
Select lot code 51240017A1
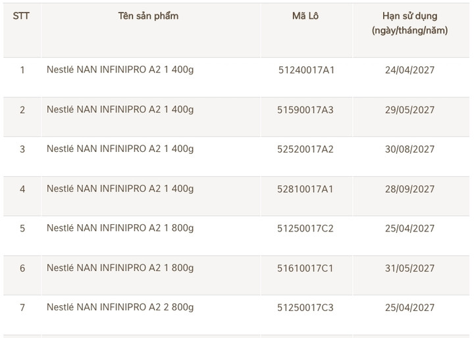[x=306, y=70]
